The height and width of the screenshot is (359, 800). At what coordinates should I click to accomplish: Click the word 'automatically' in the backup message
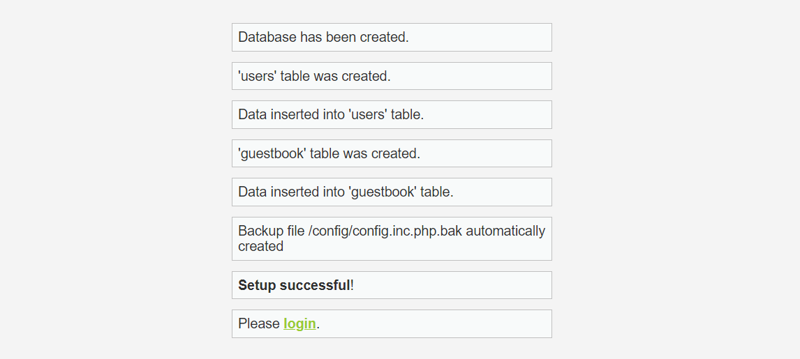(x=505, y=231)
